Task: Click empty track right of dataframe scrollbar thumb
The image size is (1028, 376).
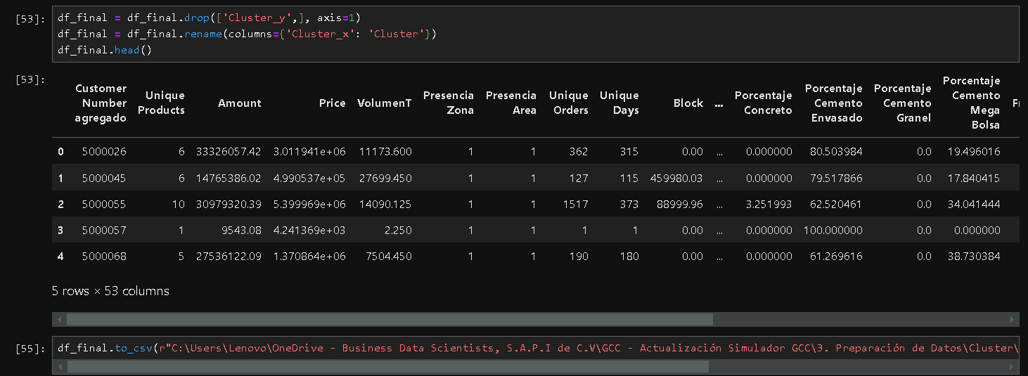Action: pos(858,320)
